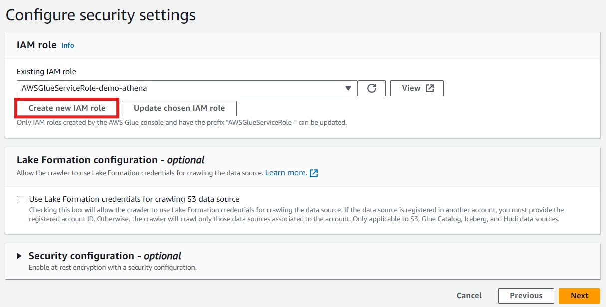Click the external link icon in View button
Image resolution: width=606 pixels, height=307 pixels.
(430, 88)
